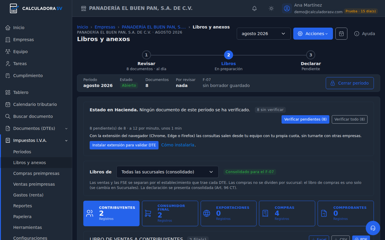Select the Contribuyentes book card

pyautogui.click(x=111, y=213)
